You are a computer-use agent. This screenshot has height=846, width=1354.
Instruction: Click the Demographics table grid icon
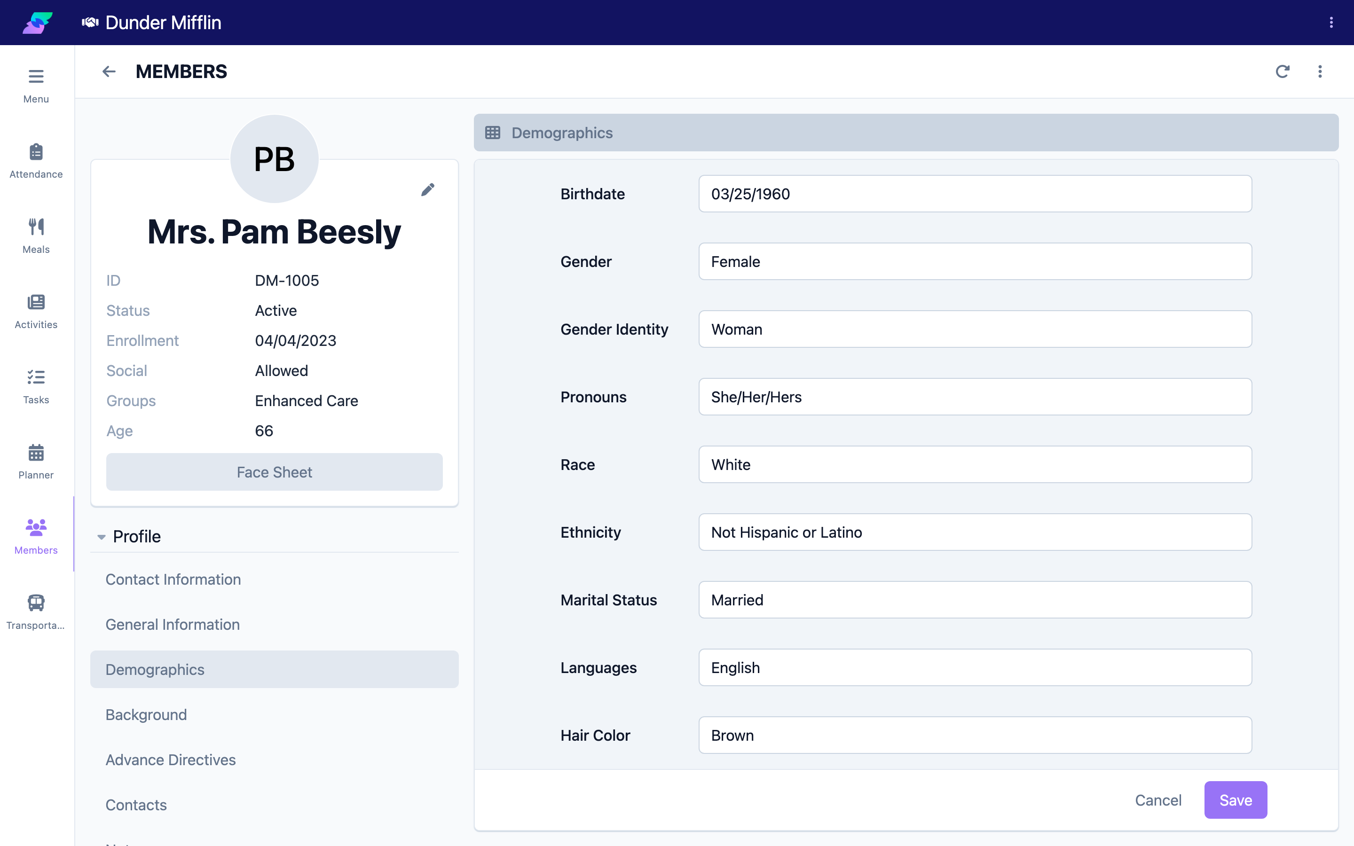pos(492,133)
